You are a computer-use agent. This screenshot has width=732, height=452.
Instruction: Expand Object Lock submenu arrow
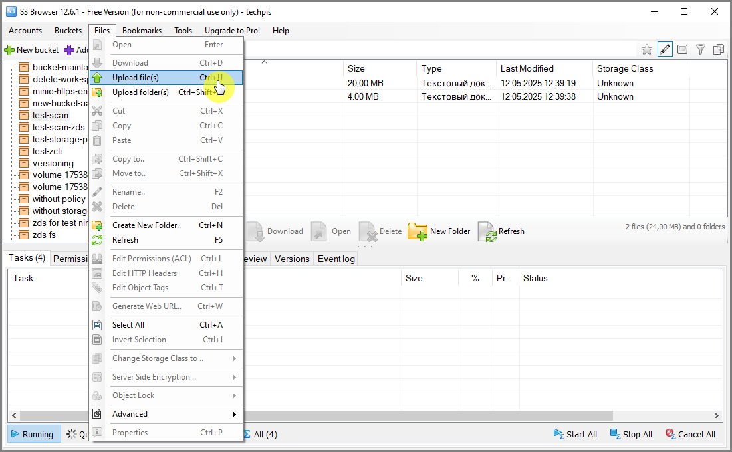[234, 396]
